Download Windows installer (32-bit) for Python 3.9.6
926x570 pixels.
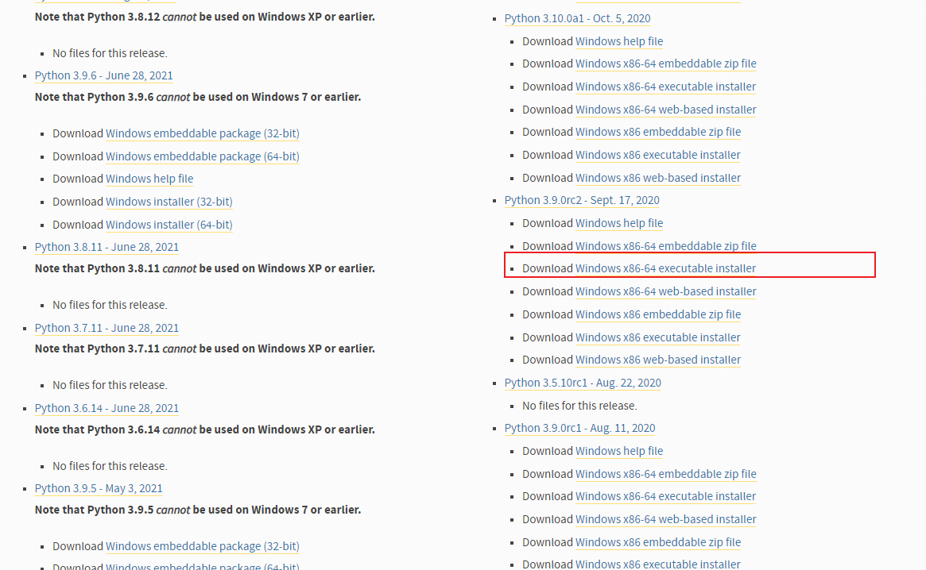point(169,202)
